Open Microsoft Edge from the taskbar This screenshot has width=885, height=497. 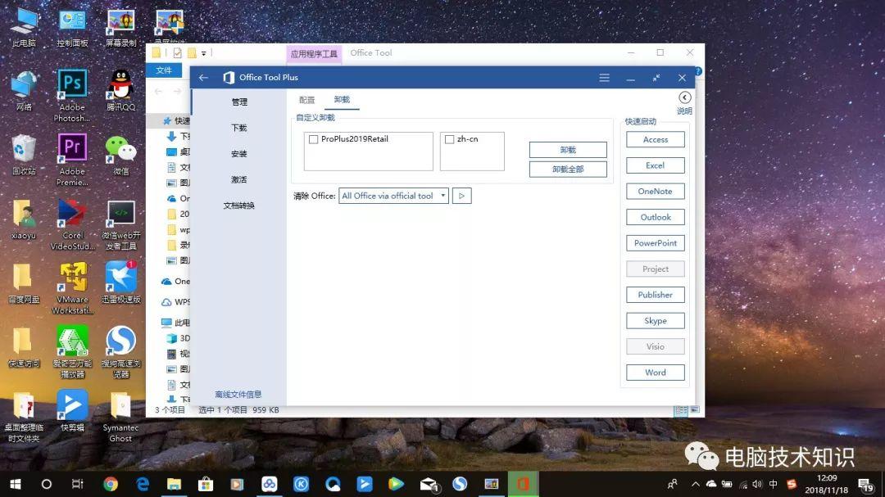coord(143,484)
